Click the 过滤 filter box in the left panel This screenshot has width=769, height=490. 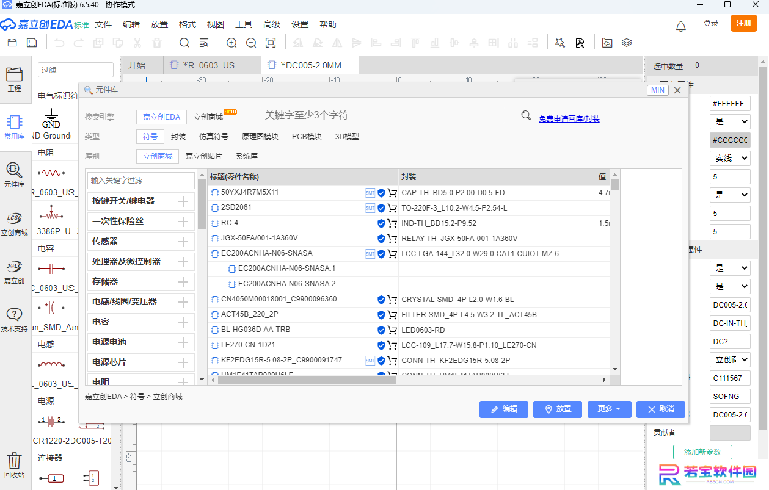point(76,70)
